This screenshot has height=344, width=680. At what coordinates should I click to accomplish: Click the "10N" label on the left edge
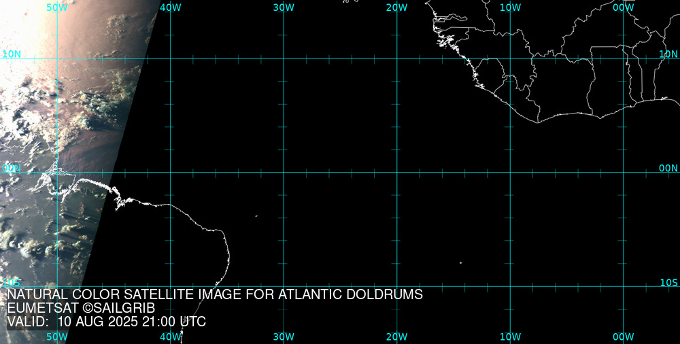click(x=12, y=54)
